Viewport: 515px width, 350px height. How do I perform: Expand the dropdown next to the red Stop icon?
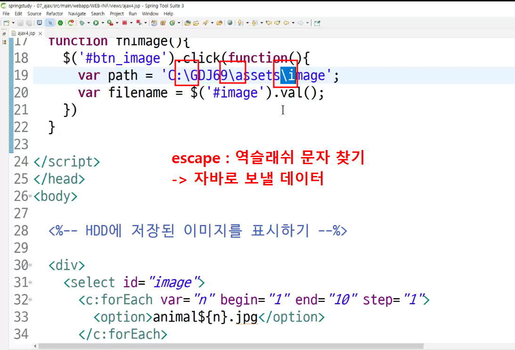pos(131,23)
